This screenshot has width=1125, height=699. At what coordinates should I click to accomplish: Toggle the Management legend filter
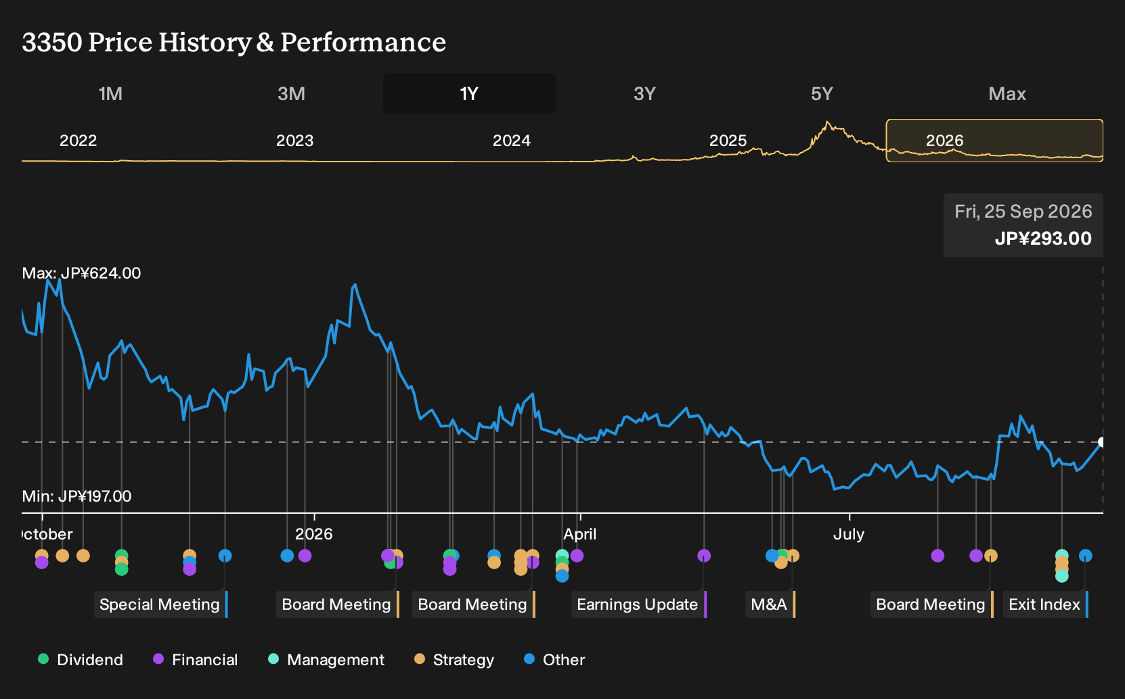326,660
